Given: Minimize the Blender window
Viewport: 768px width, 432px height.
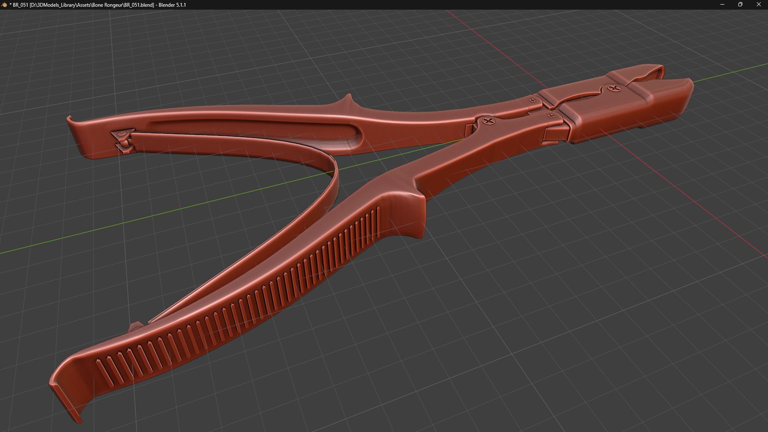Looking at the screenshot, I should [722, 5].
